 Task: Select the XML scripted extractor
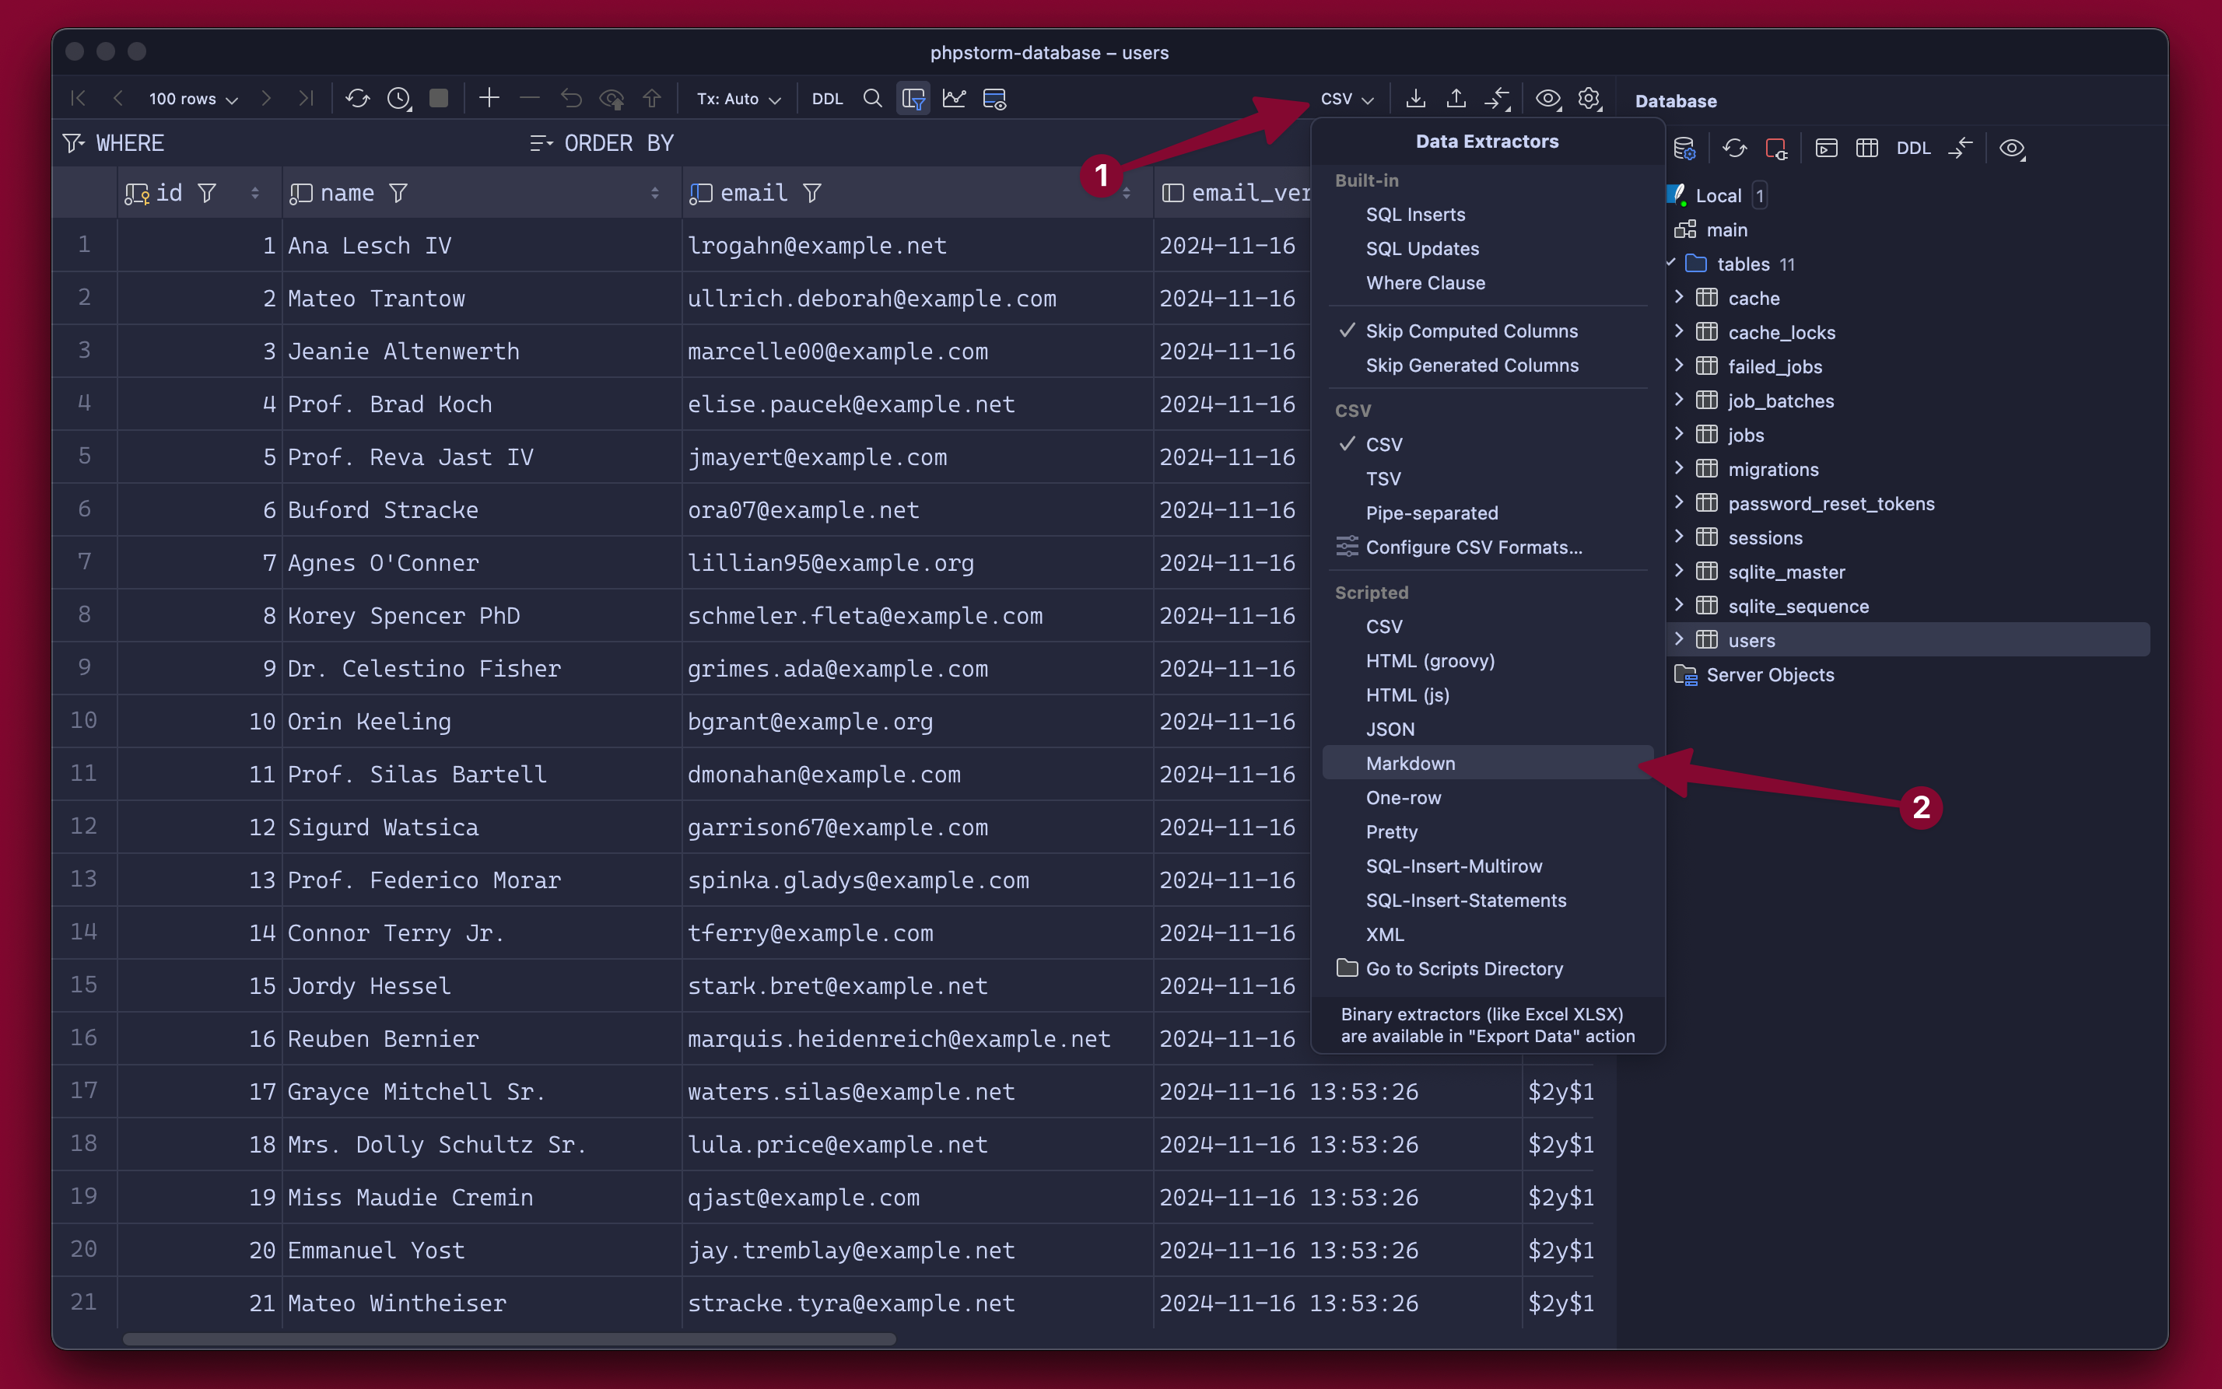1487,934
